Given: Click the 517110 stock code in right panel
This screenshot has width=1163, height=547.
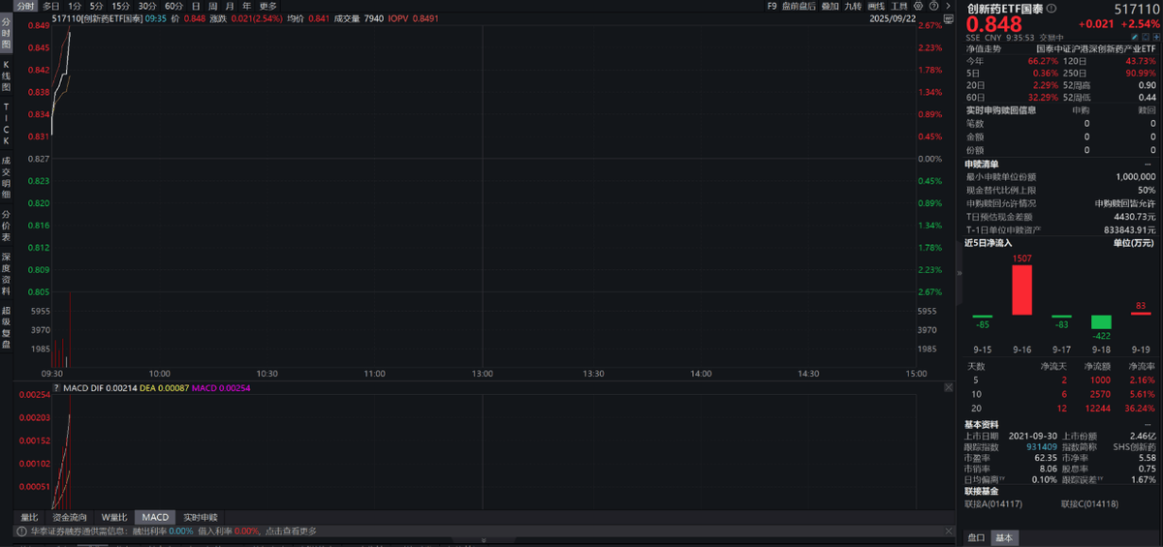Looking at the screenshot, I should pyautogui.click(x=1136, y=8).
